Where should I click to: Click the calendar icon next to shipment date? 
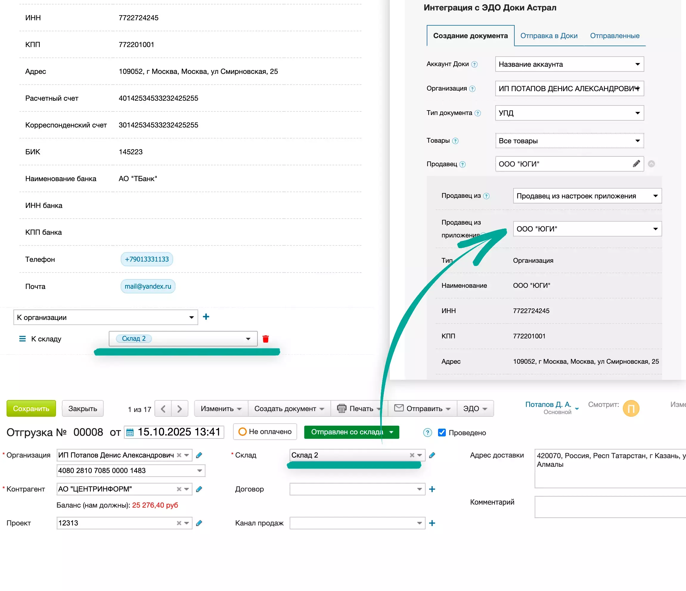(x=130, y=432)
